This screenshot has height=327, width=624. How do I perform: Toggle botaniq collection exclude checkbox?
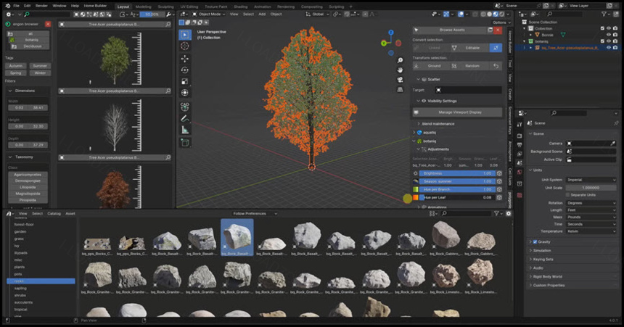[602, 41]
